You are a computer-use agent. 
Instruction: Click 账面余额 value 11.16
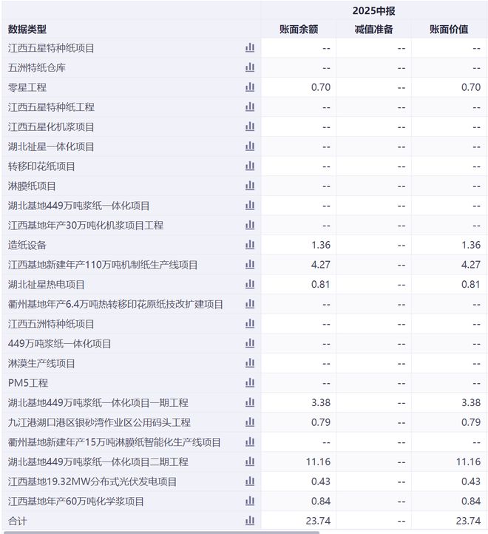click(x=318, y=462)
